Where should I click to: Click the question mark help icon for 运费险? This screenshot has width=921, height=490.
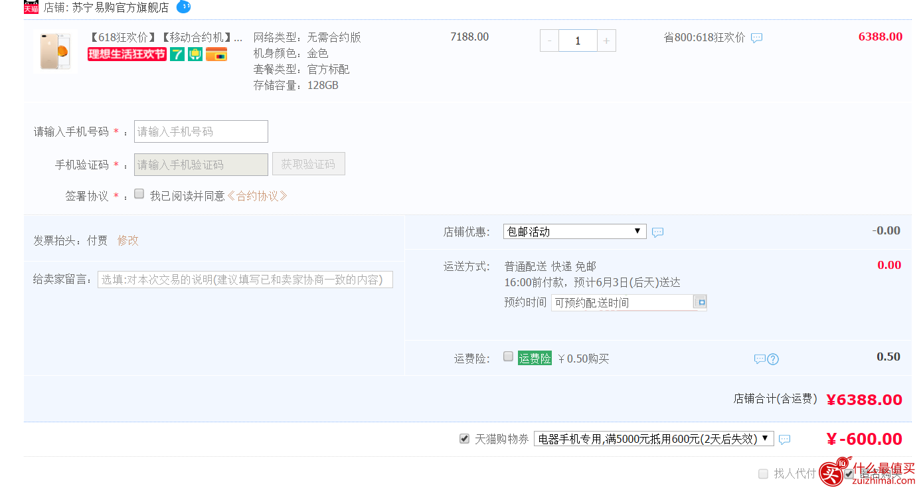[x=773, y=359]
